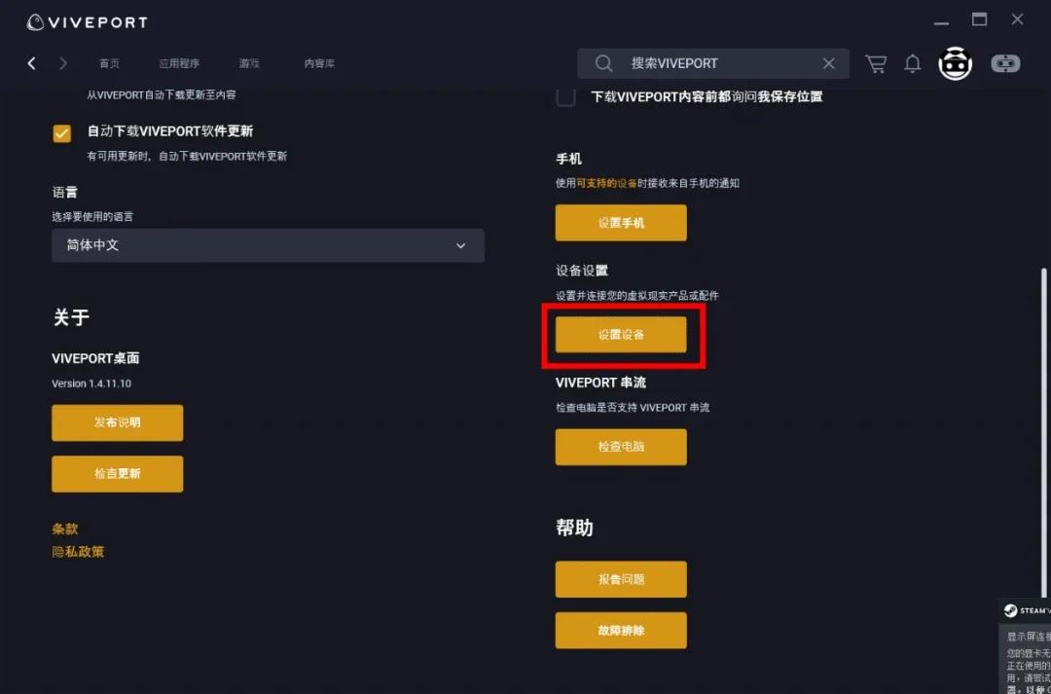The width and height of the screenshot is (1051, 694).
Task: Click the search magnifier icon
Action: [602, 62]
